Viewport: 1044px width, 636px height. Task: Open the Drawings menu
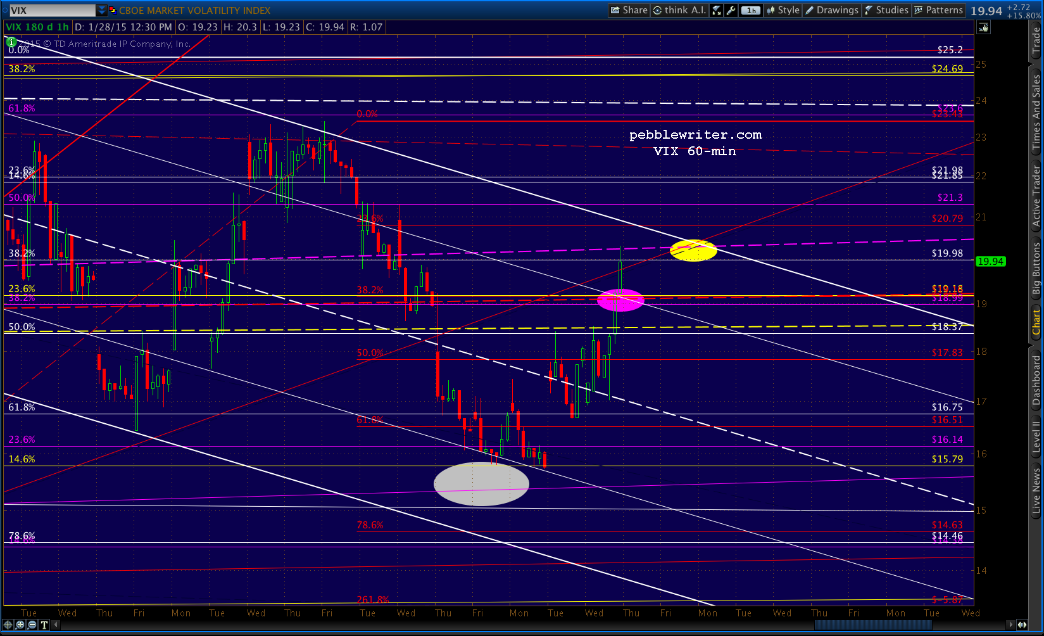[832, 10]
